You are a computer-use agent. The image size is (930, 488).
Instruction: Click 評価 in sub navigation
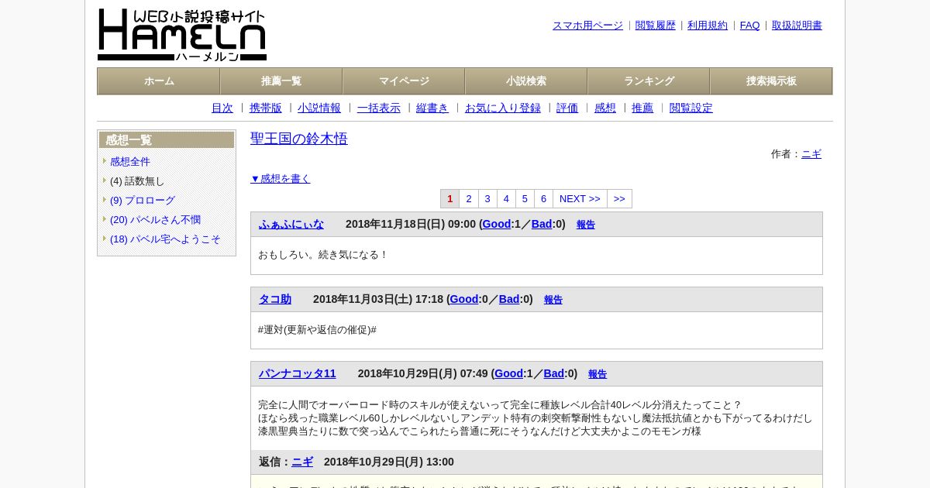coord(567,108)
